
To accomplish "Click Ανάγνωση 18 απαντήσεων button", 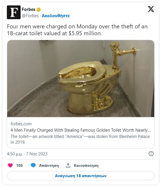I will click(81, 176).
